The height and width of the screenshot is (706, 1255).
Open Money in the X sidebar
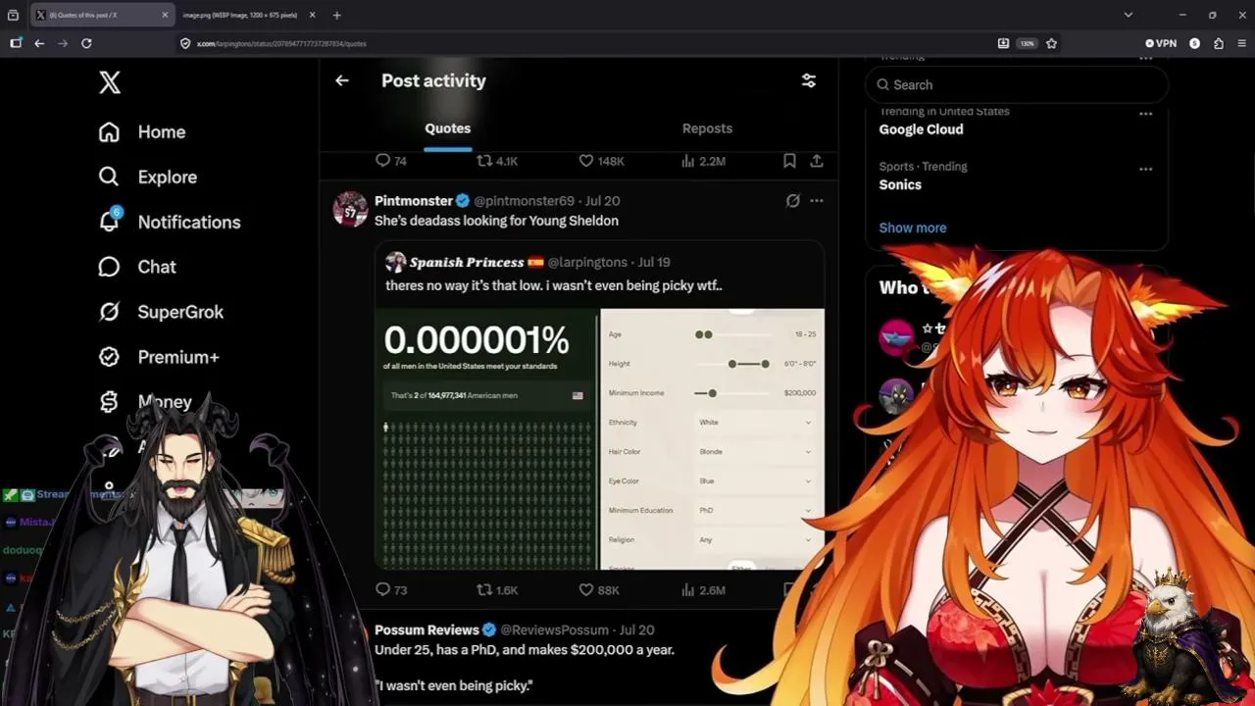[x=145, y=402]
